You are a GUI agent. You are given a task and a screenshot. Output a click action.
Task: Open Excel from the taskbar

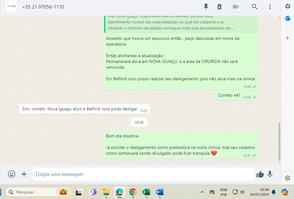tap(146, 192)
